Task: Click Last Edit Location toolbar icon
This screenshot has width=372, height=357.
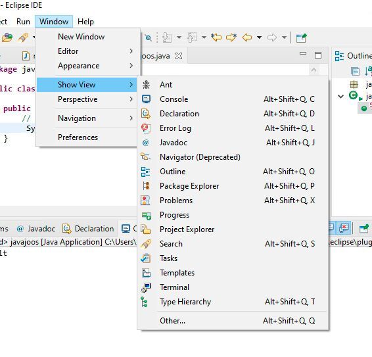Action: pyautogui.click(x=216, y=37)
